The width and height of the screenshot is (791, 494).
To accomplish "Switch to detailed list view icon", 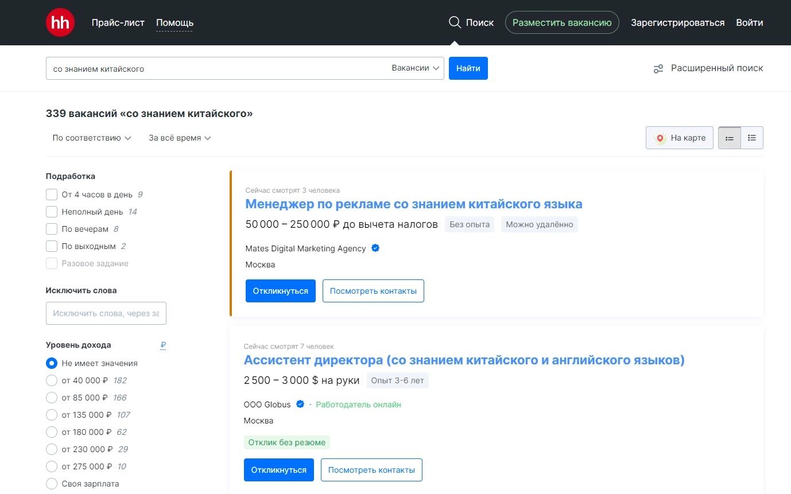I will pos(730,138).
